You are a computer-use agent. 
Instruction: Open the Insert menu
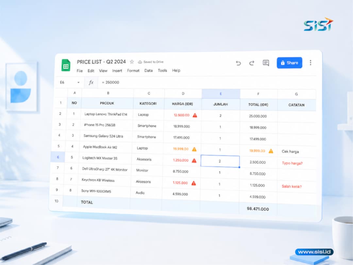pos(117,71)
